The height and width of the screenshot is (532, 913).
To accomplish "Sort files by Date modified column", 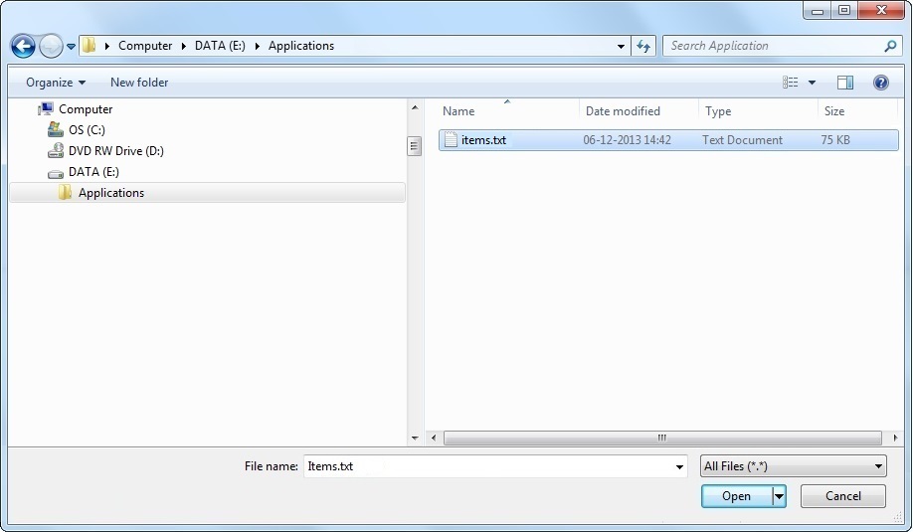I will [623, 111].
